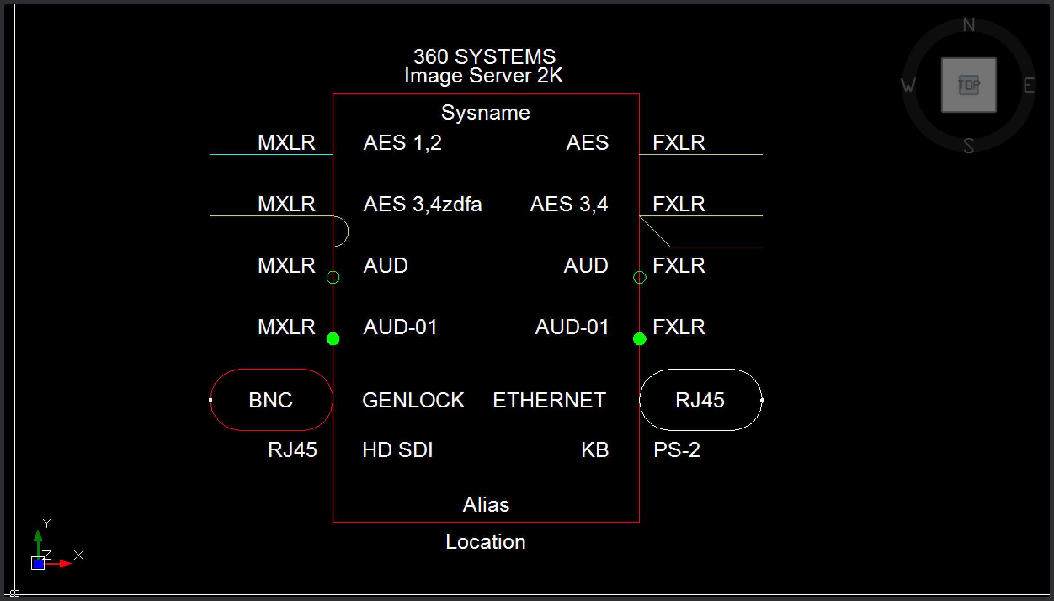Viewport: 1054px width, 601px height.
Task: Click the 'PS-2' connector label
Action: point(676,450)
